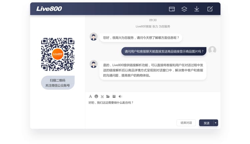Open the stacked layers icon in header

(x=184, y=9)
